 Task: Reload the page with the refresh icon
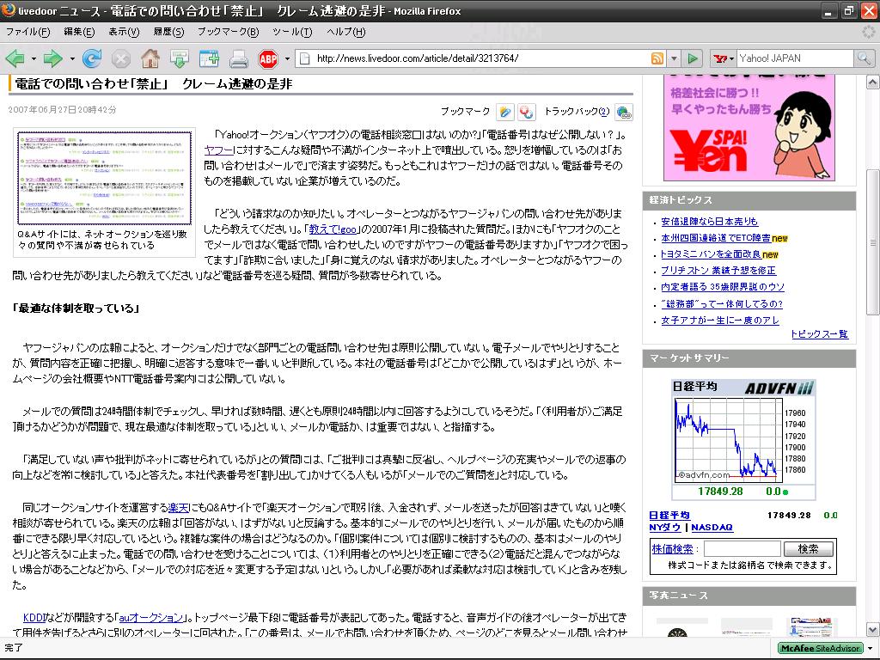pos(91,58)
